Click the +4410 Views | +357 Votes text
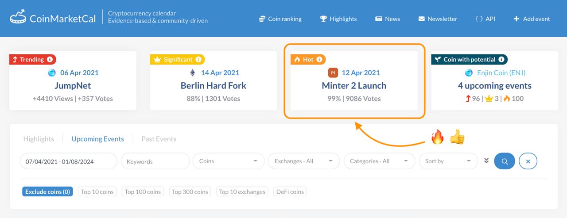Viewport: 567px width, 218px height. 73,99
